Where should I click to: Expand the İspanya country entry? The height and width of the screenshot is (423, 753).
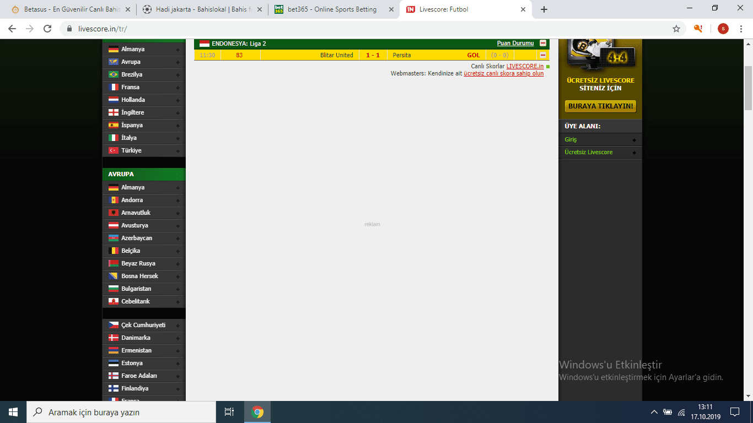click(x=144, y=125)
